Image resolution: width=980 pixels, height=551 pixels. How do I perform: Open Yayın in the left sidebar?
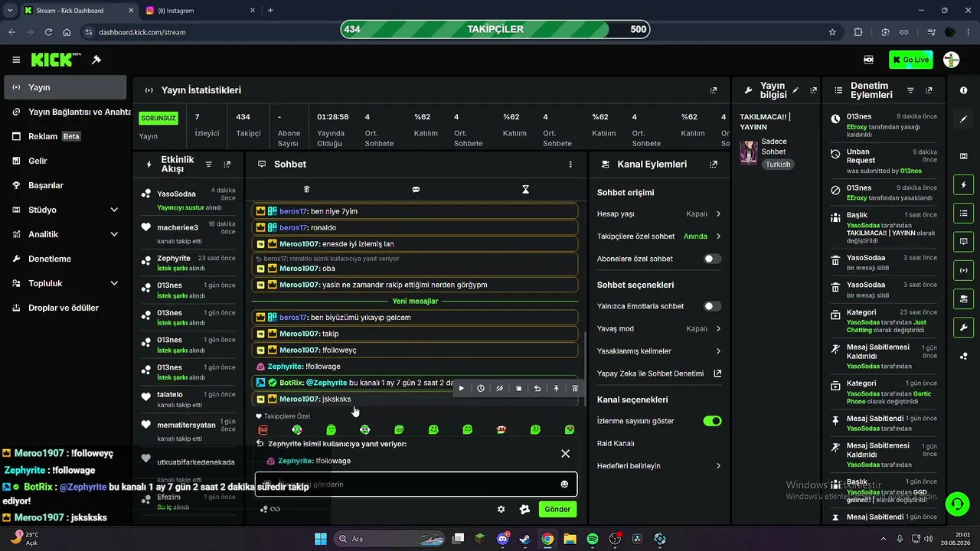65,87
